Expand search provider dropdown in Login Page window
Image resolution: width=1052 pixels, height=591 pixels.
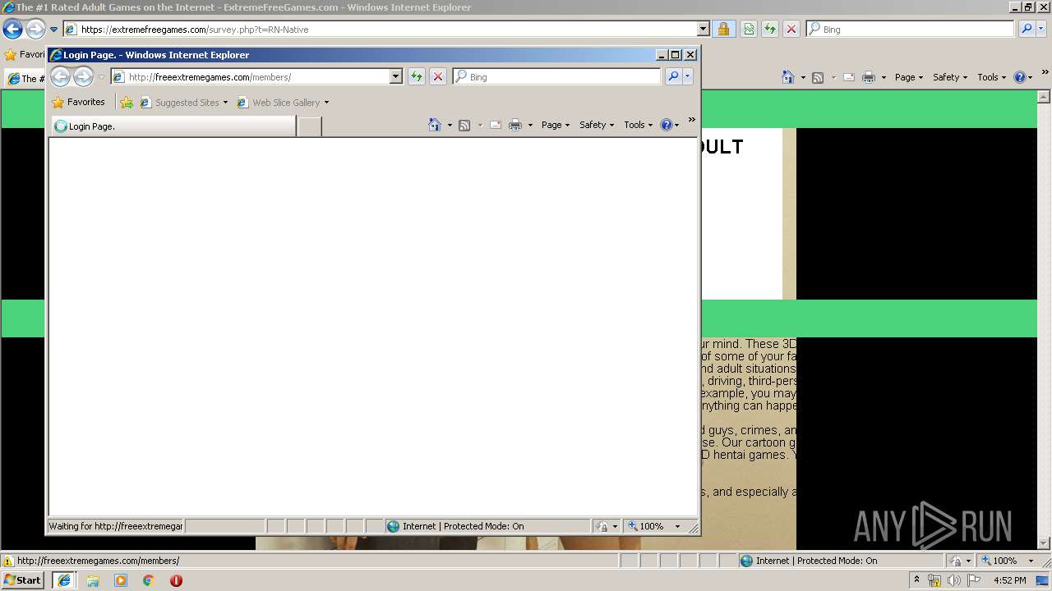(688, 76)
